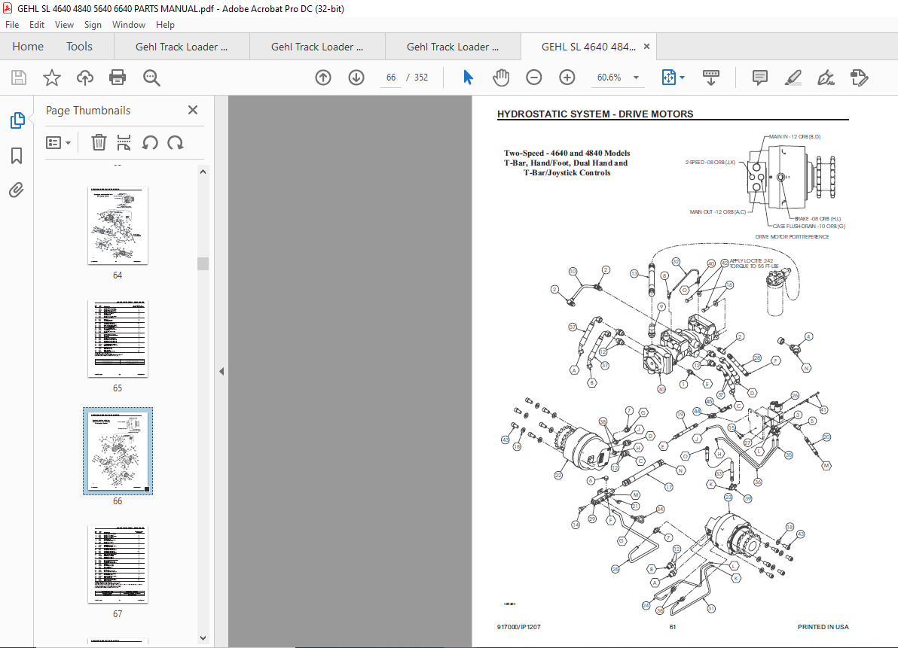The height and width of the screenshot is (648, 898).
Task: Add a sticky note comment
Action: 759,77
